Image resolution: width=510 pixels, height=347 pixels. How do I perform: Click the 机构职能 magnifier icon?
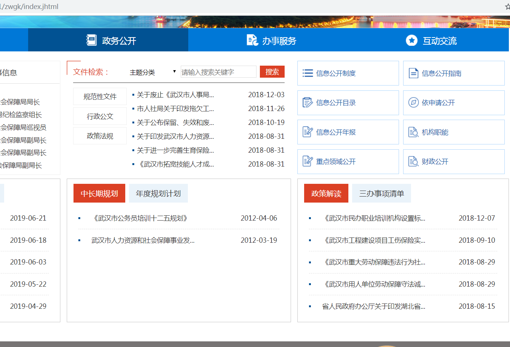(x=413, y=132)
